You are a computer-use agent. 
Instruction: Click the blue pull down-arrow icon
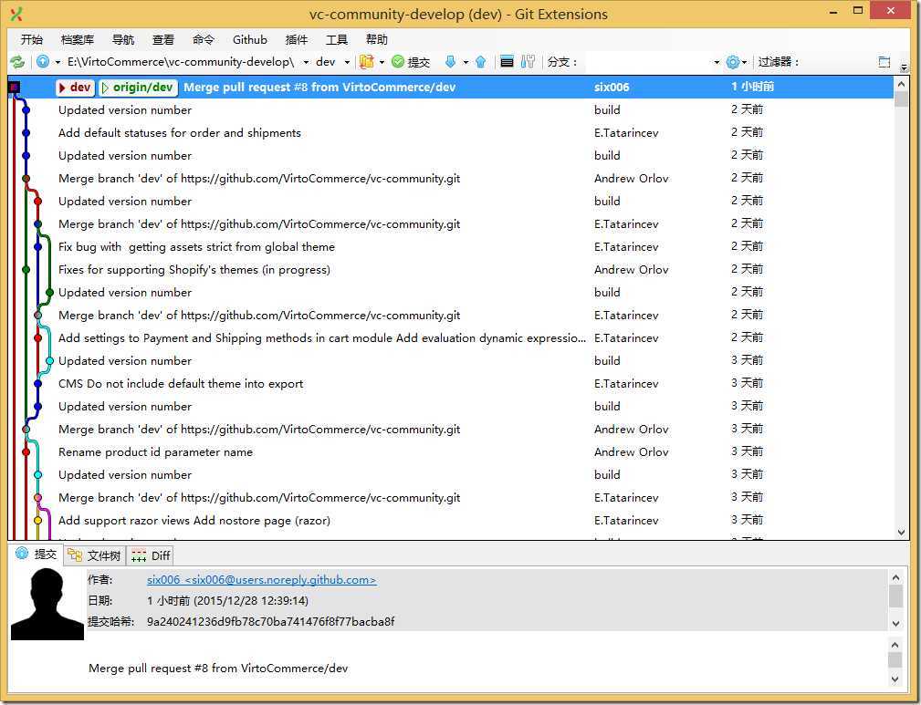tap(451, 61)
